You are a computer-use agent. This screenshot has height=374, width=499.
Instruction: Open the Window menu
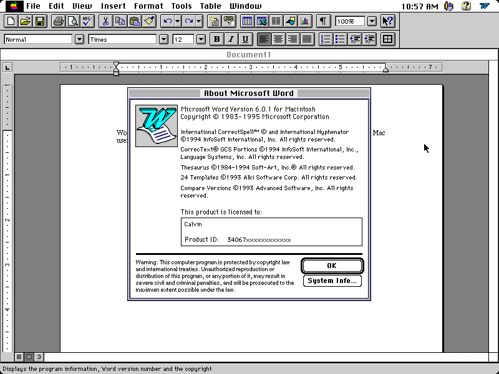click(x=246, y=6)
